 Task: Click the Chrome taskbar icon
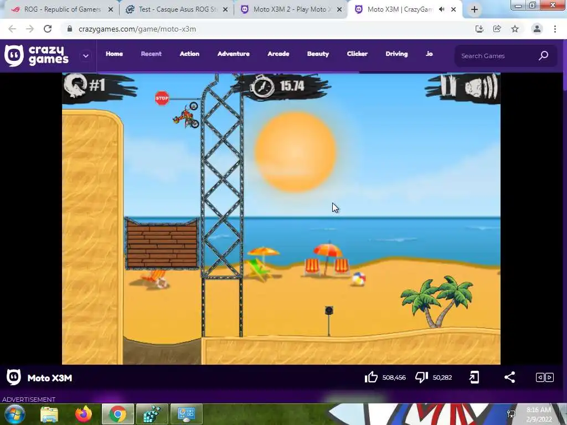tap(118, 414)
